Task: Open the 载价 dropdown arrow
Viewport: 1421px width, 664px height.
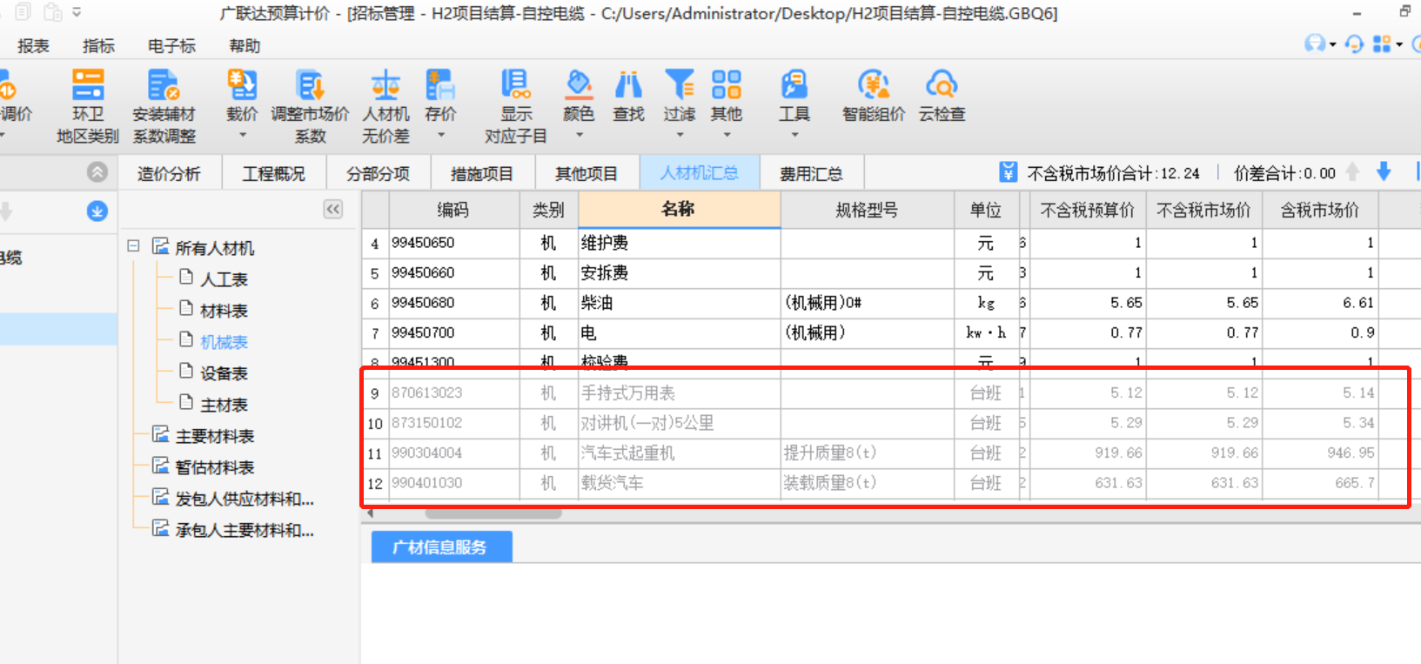Action: 242,135
